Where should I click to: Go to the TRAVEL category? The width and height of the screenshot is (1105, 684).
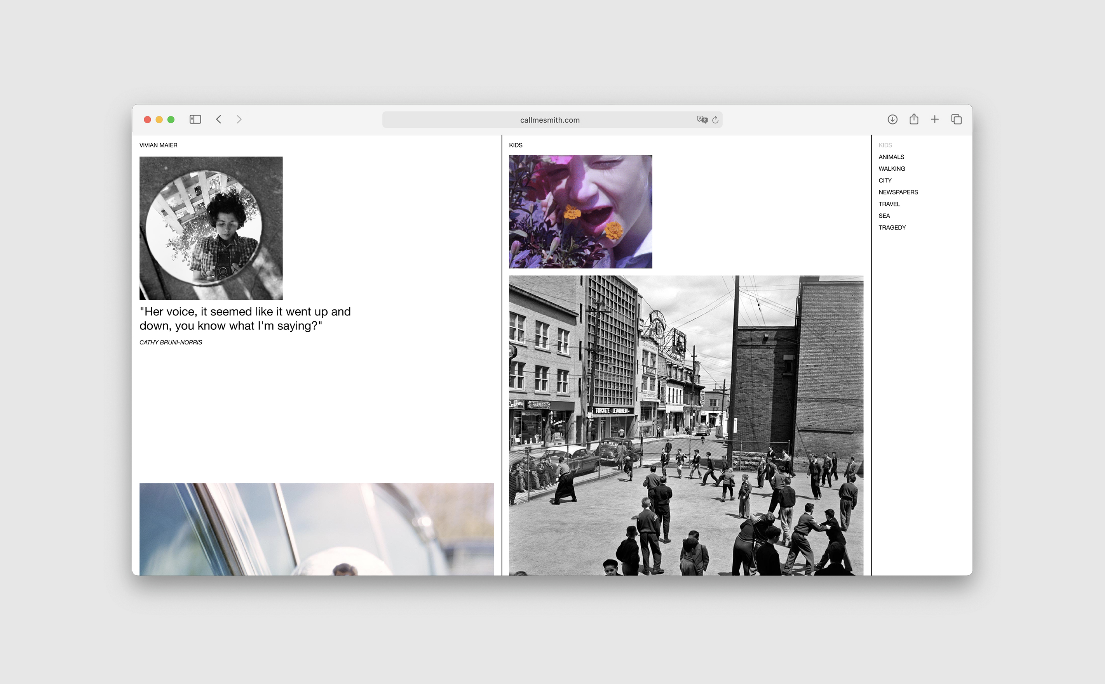889,204
